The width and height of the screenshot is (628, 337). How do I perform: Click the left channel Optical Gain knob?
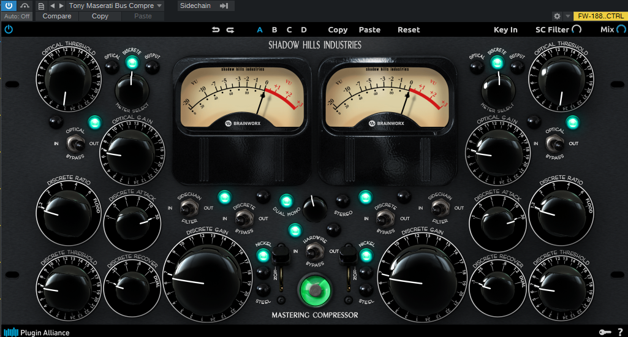coord(132,153)
